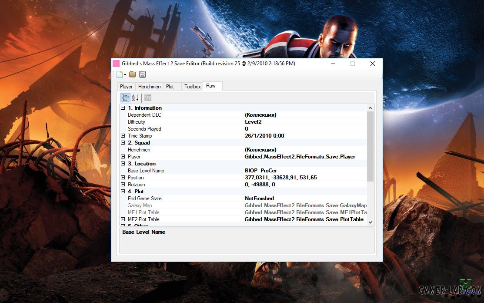Click the Save.Player value text
Viewport: 484px width, 303px height.
[300, 157]
